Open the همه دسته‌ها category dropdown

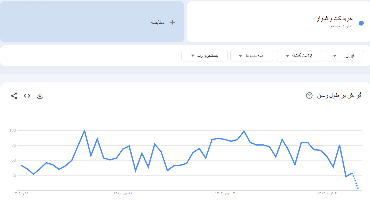point(251,56)
